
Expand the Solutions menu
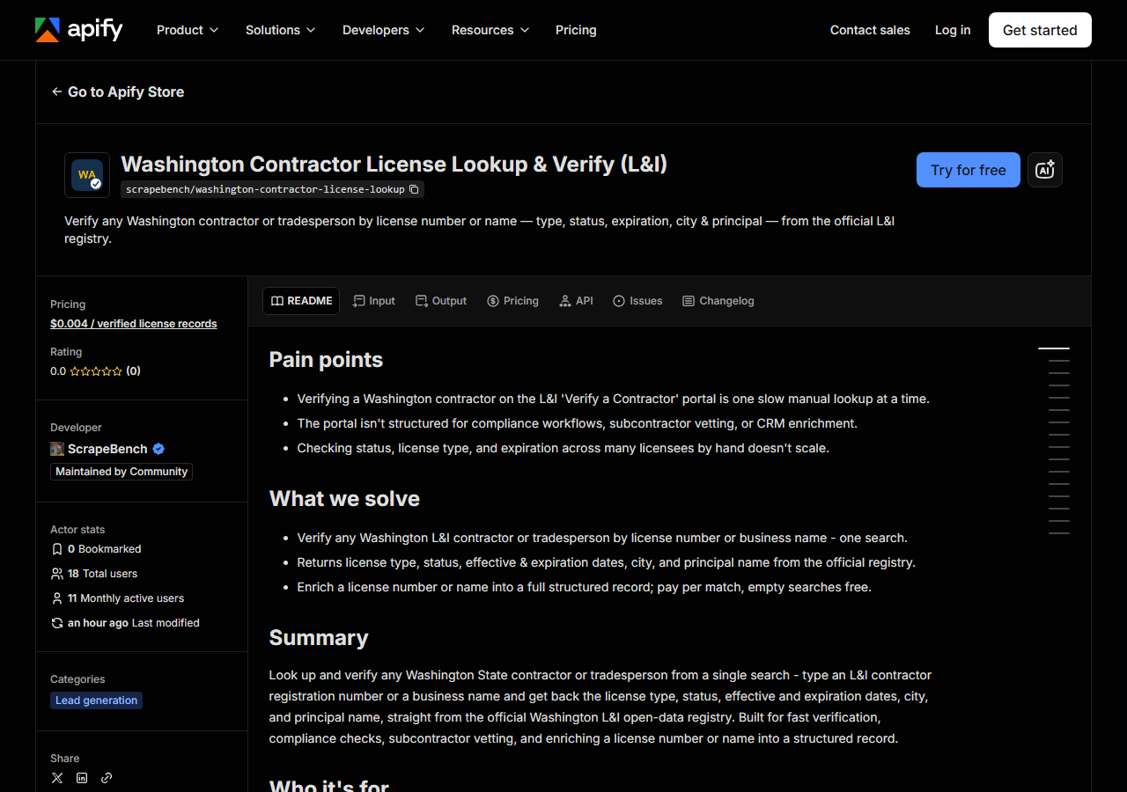tap(281, 30)
